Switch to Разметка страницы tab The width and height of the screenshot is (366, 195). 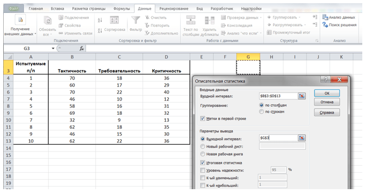89,9
